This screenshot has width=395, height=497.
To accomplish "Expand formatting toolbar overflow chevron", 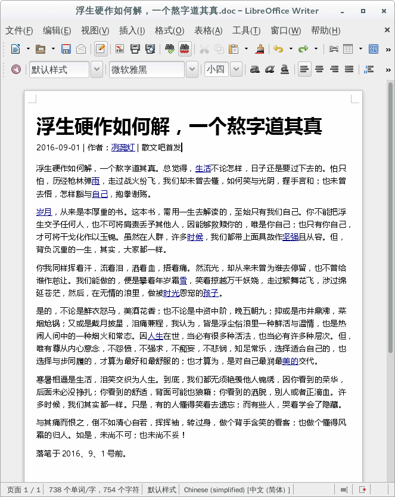I will tap(388, 70).
